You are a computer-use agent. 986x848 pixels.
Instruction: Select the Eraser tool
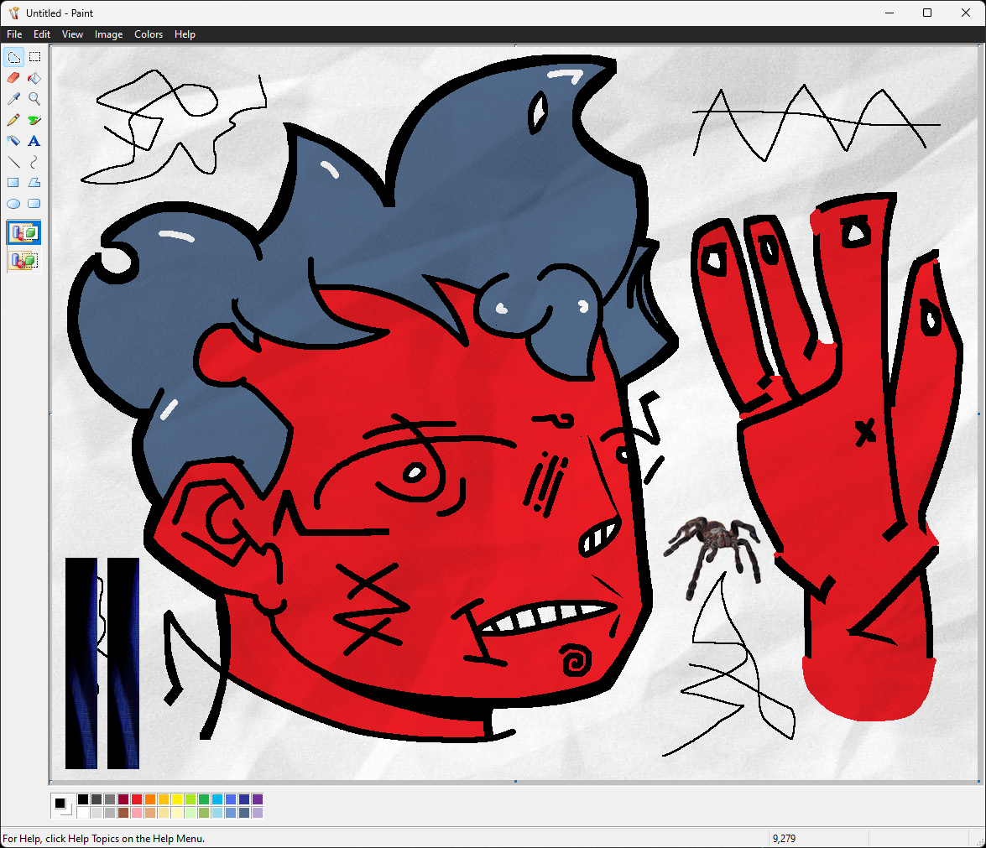click(x=13, y=78)
